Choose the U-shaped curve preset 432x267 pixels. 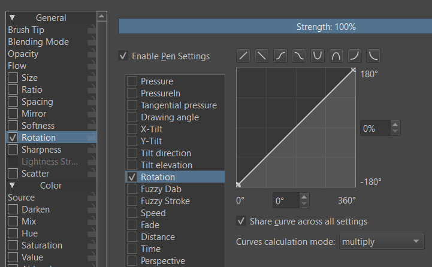[318, 56]
